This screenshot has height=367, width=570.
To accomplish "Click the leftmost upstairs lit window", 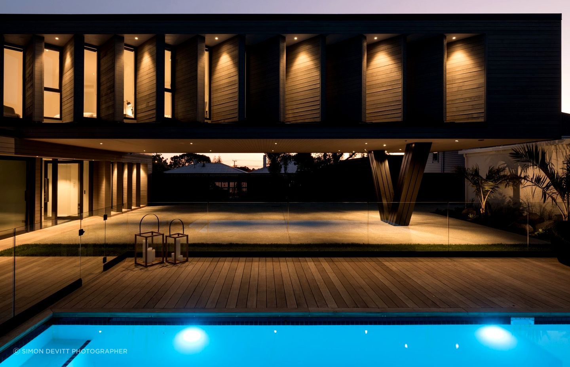I will [x=13, y=82].
